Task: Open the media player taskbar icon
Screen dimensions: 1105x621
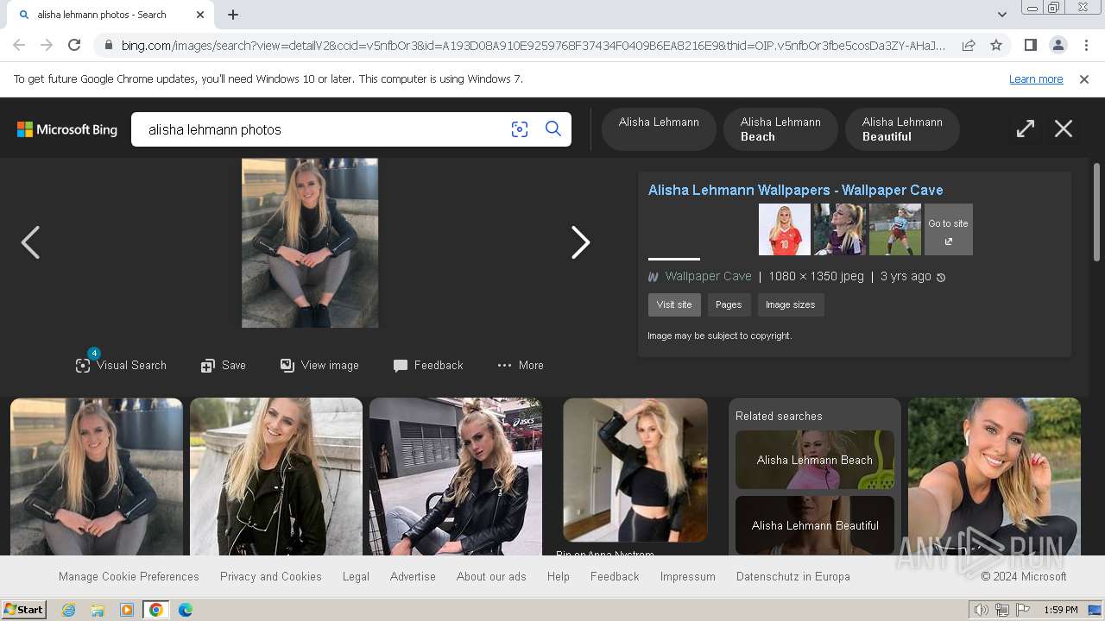Action: [x=127, y=610]
